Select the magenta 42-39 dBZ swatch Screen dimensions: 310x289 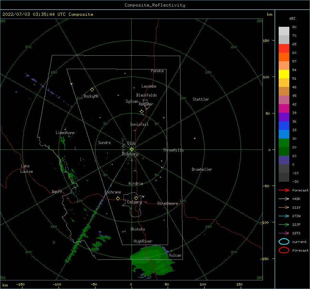point(284,109)
